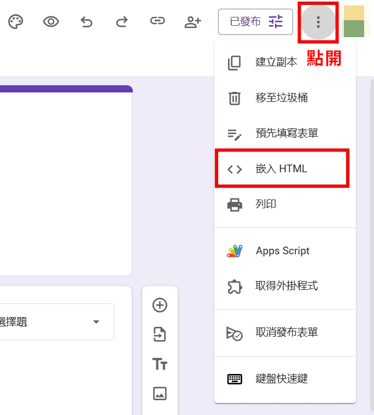The image size is (374, 415).
Task: Open the theme customization palette icon
Action: coord(15,22)
